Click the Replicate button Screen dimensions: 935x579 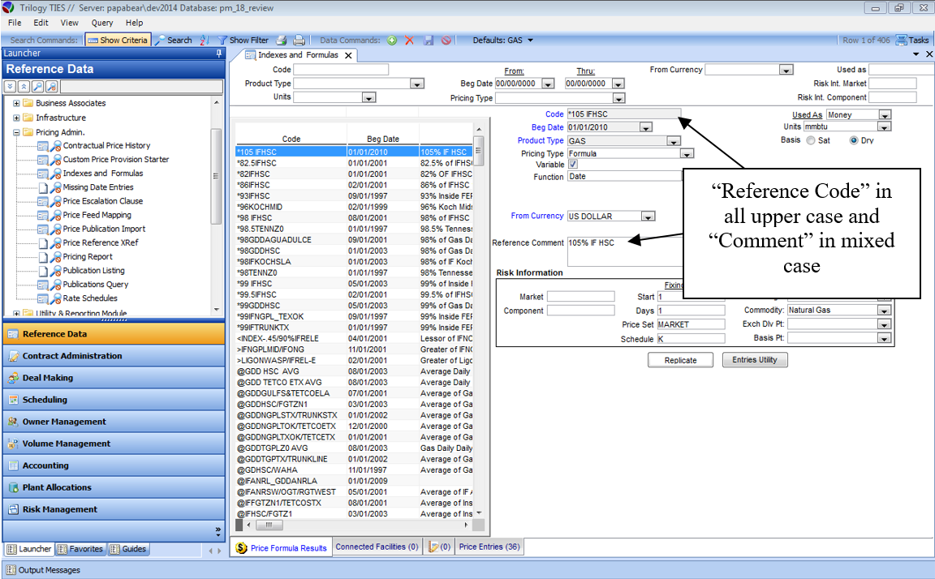coord(680,360)
